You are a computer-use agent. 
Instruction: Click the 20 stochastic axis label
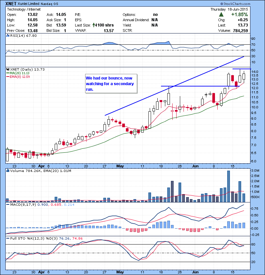click(253, 262)
